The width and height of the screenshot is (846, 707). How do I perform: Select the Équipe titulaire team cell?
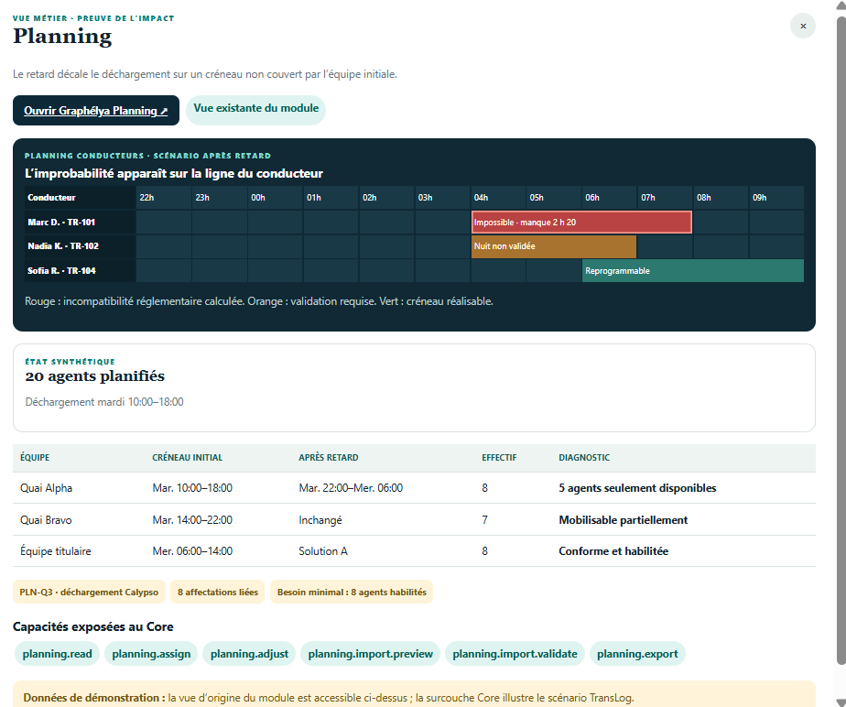[x=56, y=551]
